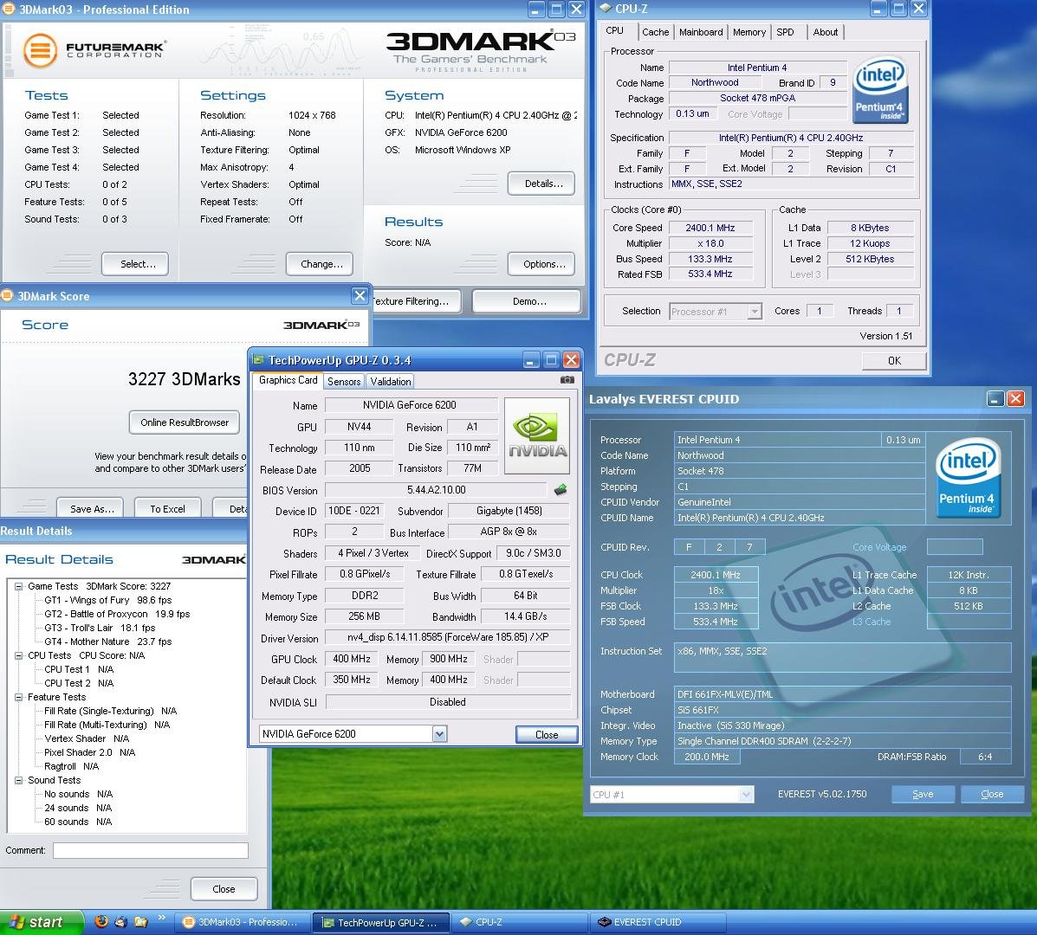Viewport: 1037px width, 935px height.
Task: Collapse the Game Tests tree node
Action: pyautogui.click(x=18, y=586)
